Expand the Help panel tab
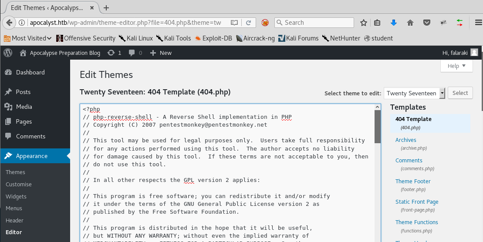Viewport: 483px width, 242px height. 456,66
